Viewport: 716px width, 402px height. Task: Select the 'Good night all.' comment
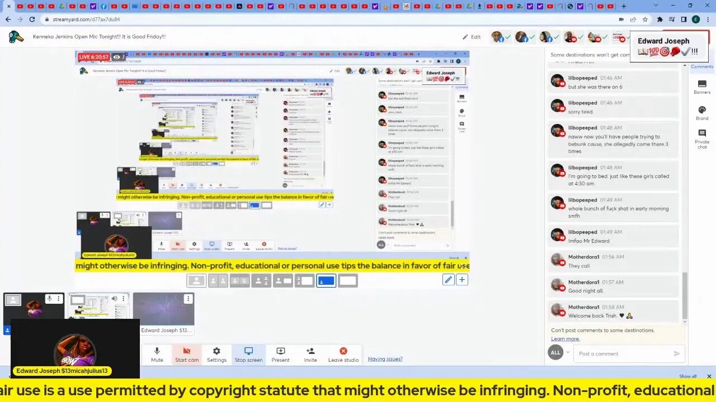coord(614,286)
